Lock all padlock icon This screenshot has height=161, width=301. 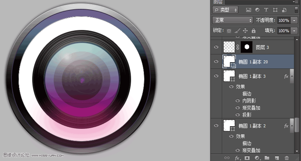[254, 31]
